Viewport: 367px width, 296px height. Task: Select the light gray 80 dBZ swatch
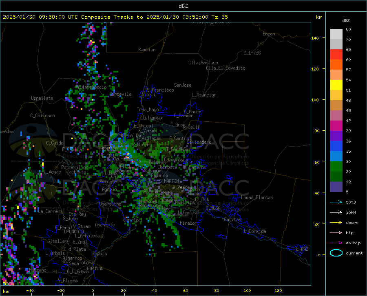click(336, 34)
